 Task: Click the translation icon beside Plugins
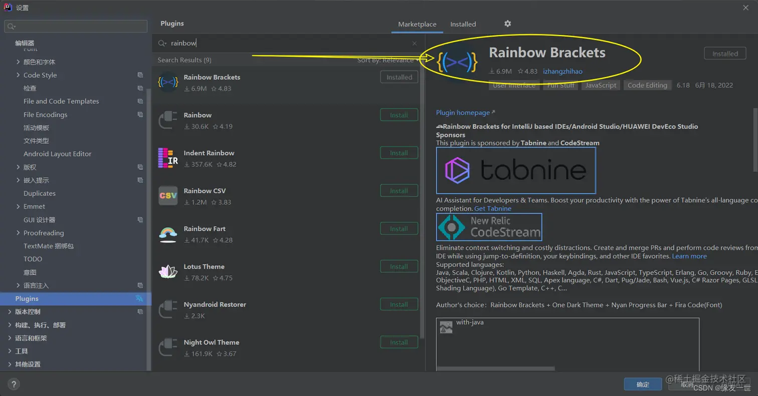pos(139,298)
